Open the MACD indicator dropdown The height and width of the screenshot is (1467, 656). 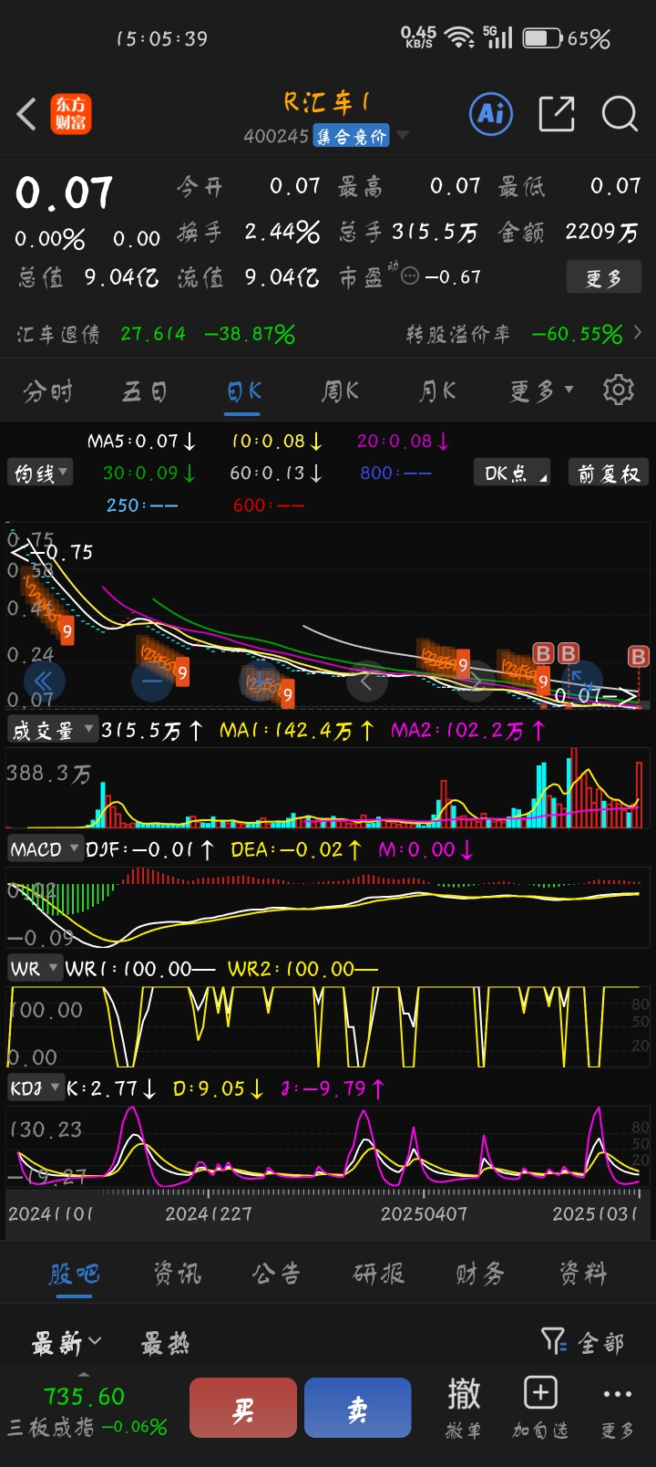[45, 849]
